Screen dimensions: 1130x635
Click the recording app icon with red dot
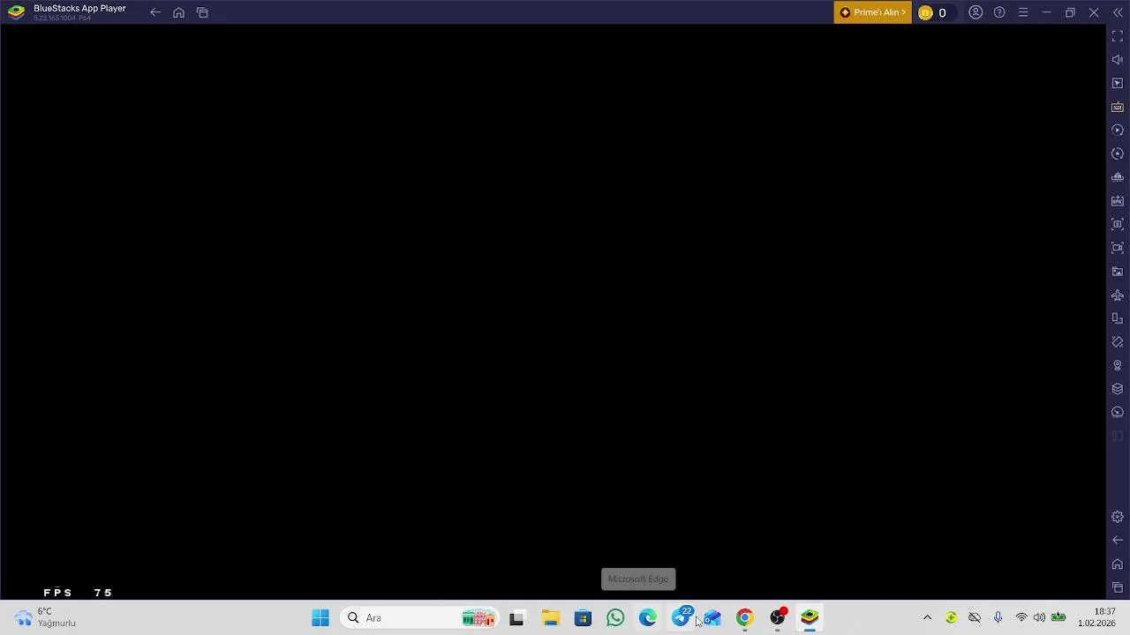[778, 617]
